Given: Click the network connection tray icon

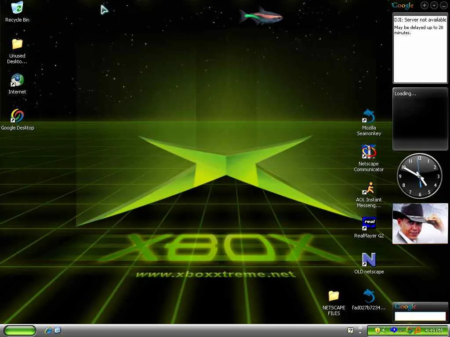Looking at the screenshot, I should pyautogui.click(x=402, y=331).
